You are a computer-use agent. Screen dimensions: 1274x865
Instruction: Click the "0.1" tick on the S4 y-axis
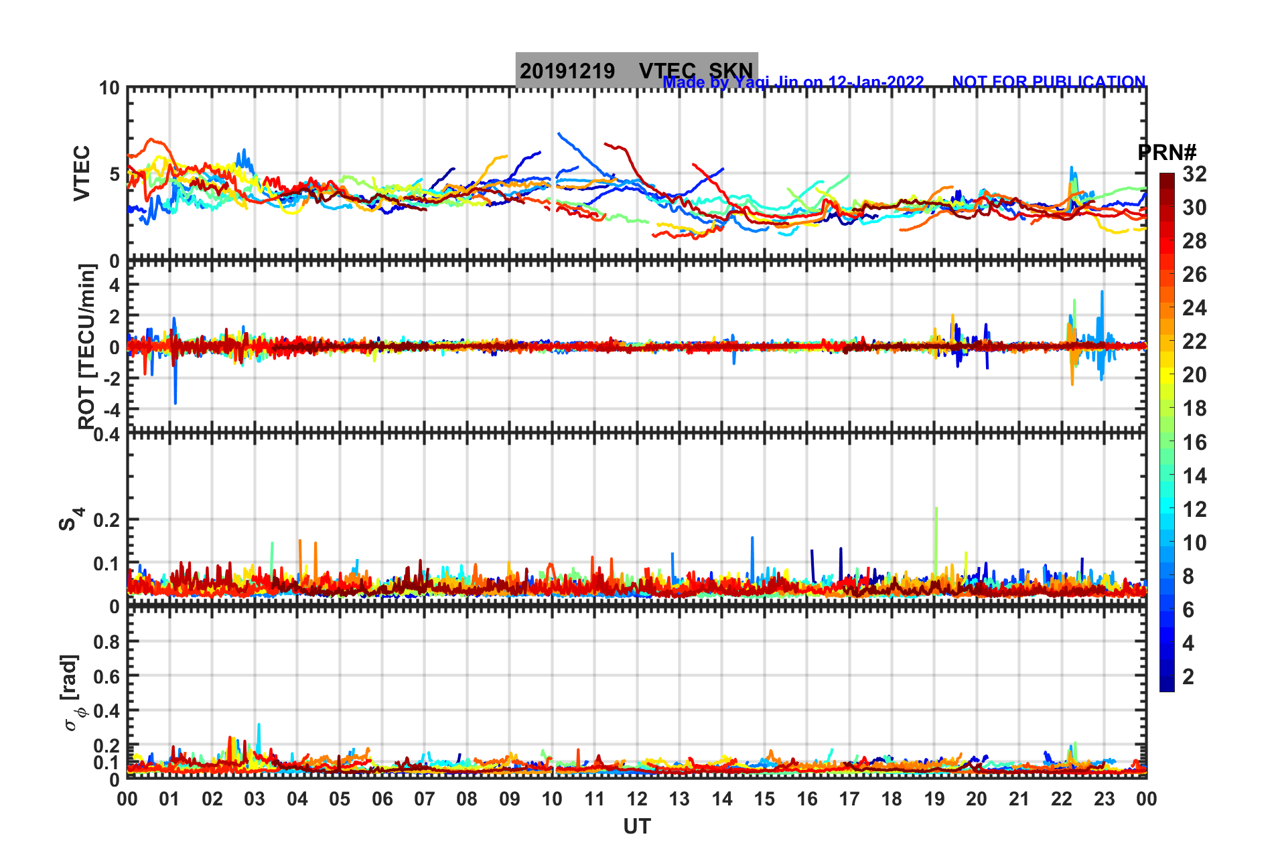click(107, 564)
